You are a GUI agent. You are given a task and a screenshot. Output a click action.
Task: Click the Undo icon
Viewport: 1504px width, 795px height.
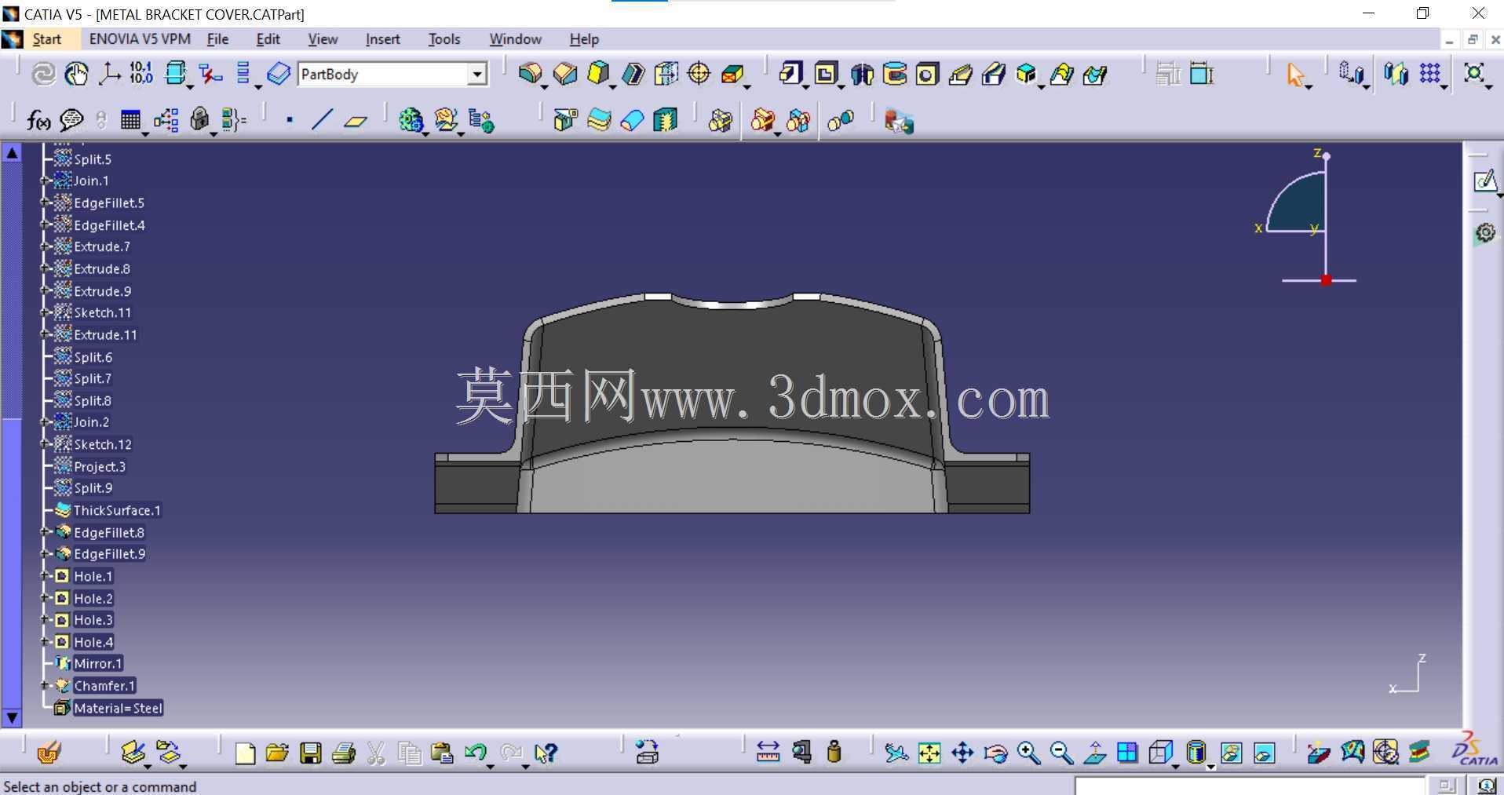(x=475, y=753)
